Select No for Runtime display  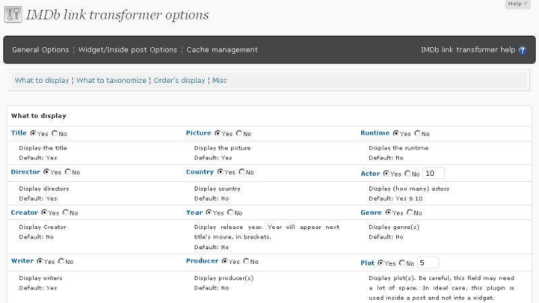pyautogui.click(x=417, y=133)
